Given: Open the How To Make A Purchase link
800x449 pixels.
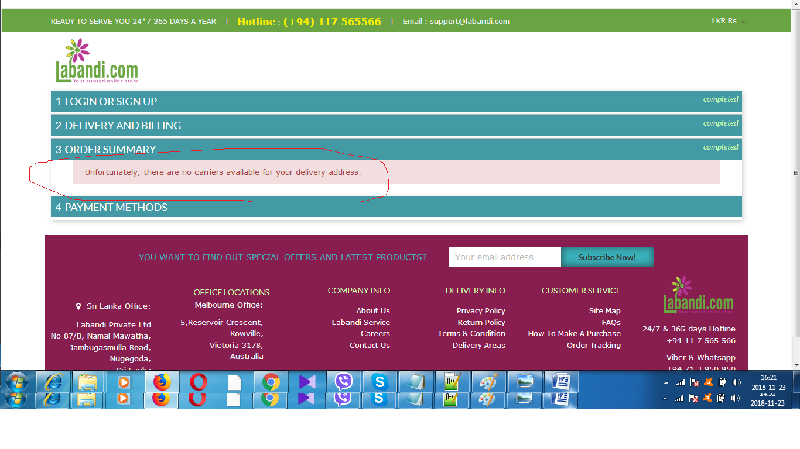Looking at the screenshot, I should pos(575,334).
